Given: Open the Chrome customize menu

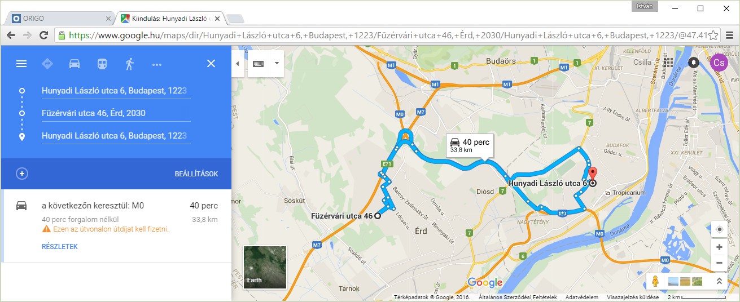Looking at the screenshot, I should point(729,35).
